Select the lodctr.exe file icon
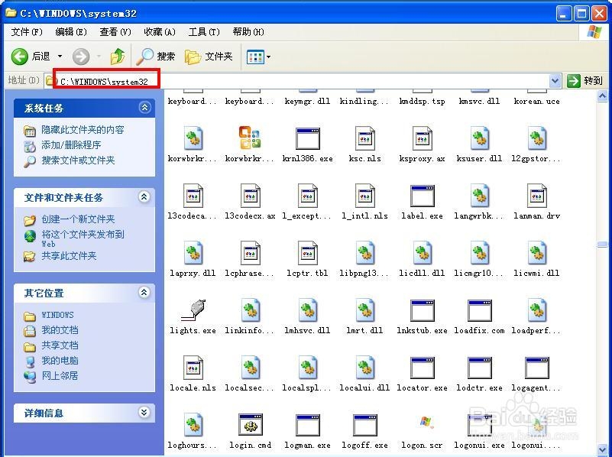612x457 pixels. point(480,368)
